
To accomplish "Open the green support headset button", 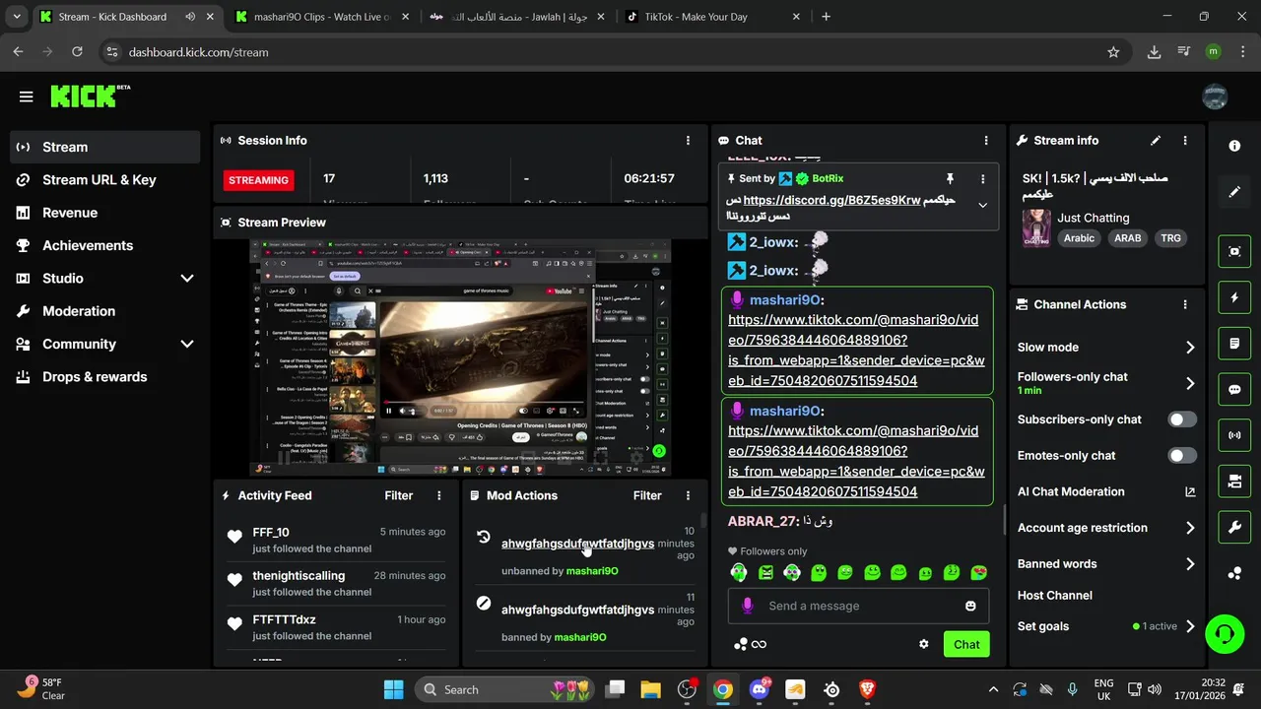I will [1225, 632].
